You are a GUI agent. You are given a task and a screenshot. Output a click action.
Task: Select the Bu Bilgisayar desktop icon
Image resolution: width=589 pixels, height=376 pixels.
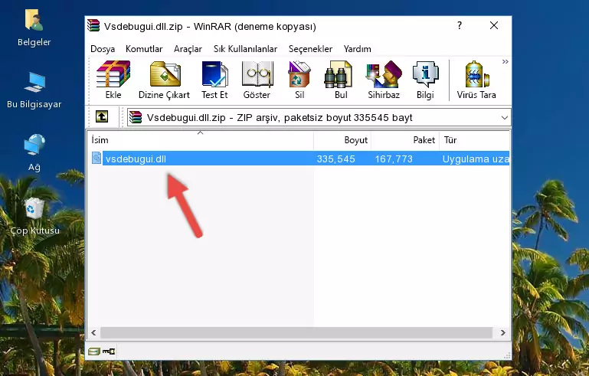coord(34,90)
